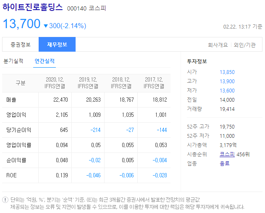Switch to 분기실적 sub-tab
Screen dimensions: 265x213
(13, 61)
